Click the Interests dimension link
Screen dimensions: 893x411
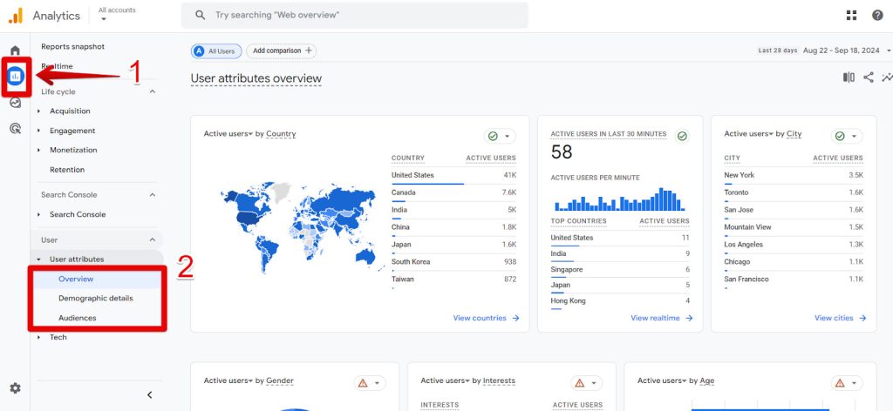point(499,381)
